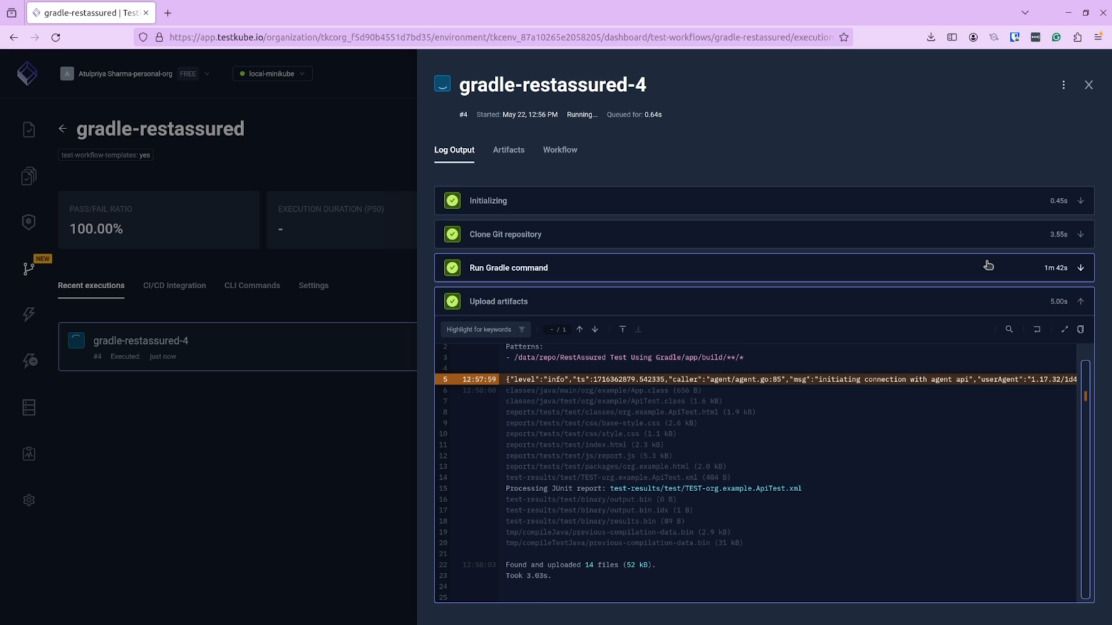This screenshot has width=1112, height=625.
Task: Click the Upload artifacts step title
Action: click(498, 301)
